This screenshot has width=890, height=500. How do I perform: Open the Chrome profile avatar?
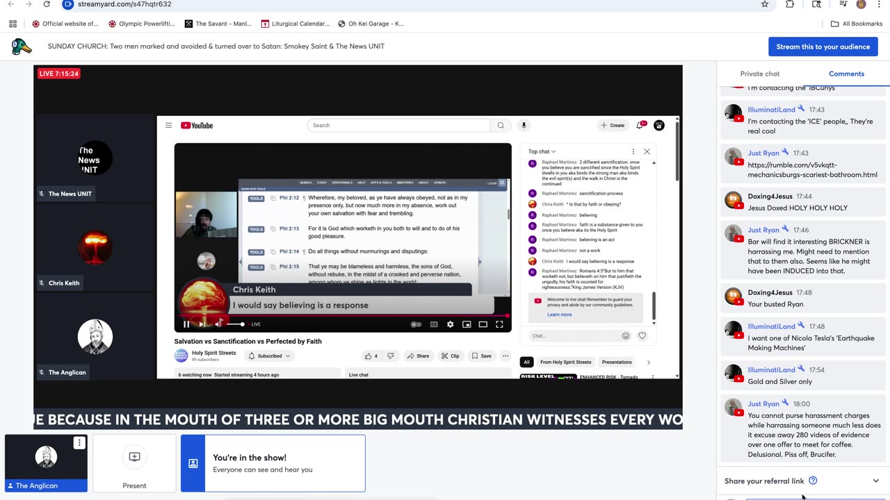pyautogui.click(x=861, y=4)
